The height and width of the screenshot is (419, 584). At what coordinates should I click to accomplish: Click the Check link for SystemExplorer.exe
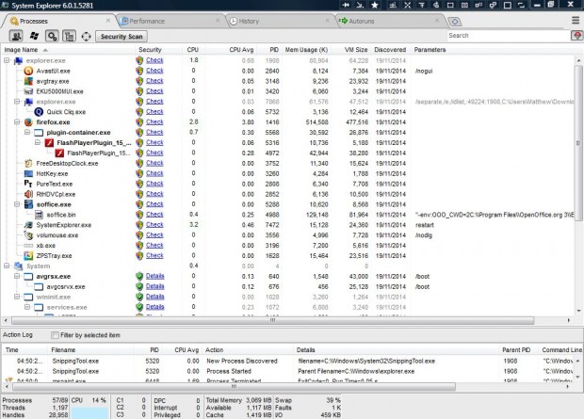pos(154,225)
